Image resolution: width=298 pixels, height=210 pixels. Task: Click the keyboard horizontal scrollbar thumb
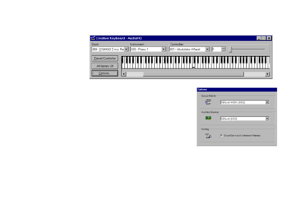point(194,74)
